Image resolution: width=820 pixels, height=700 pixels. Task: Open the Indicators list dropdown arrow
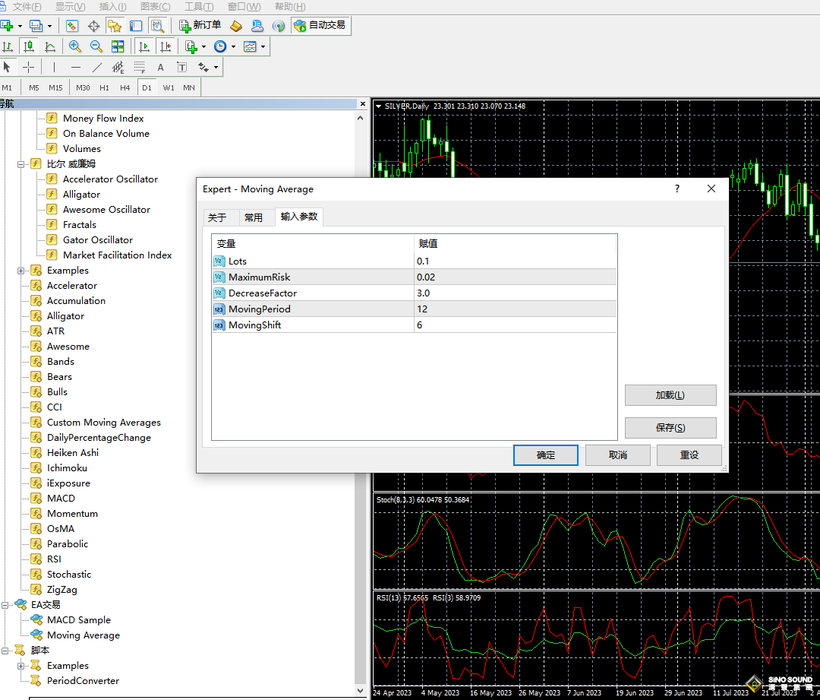pos(203,46)
